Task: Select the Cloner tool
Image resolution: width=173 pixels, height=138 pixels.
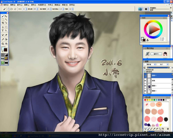Action: point(3,35)
